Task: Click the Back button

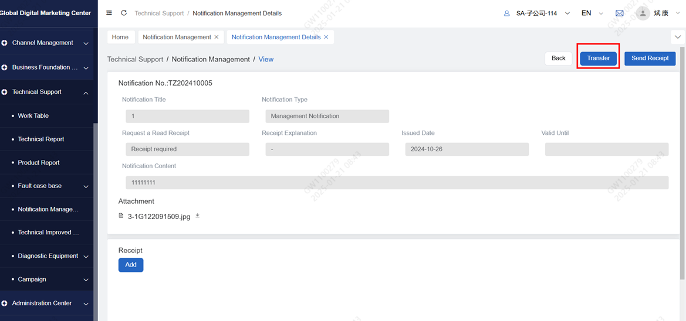Action: point(558,58)
